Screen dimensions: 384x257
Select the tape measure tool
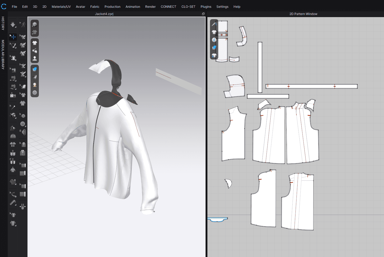click(x=13, y=202)
